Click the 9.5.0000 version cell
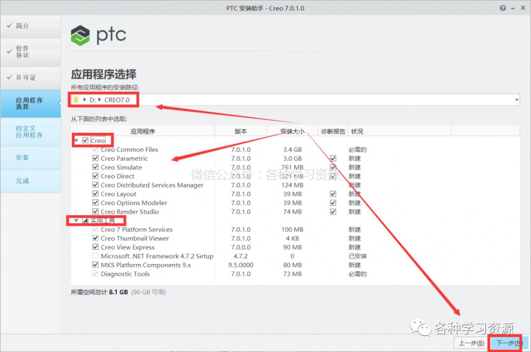 241,265
